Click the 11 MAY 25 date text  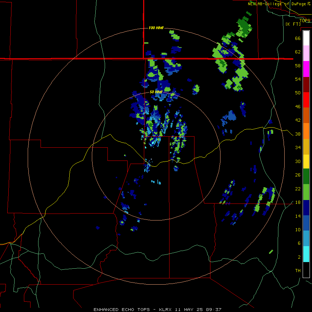tap(189, 310)
